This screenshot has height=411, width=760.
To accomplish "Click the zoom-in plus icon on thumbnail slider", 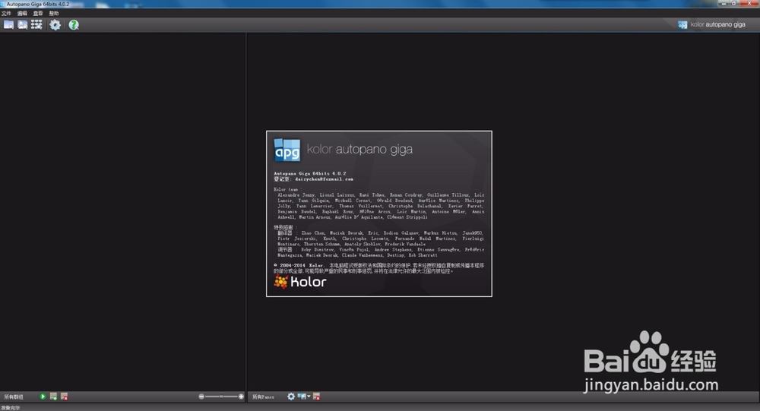I will (x=241, y=397).
